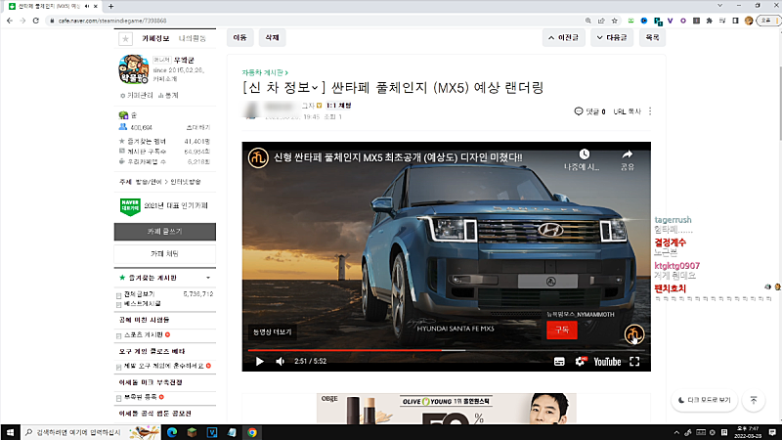
Task: Toggle video subtitles button
Action: click(x=559, y=361)
